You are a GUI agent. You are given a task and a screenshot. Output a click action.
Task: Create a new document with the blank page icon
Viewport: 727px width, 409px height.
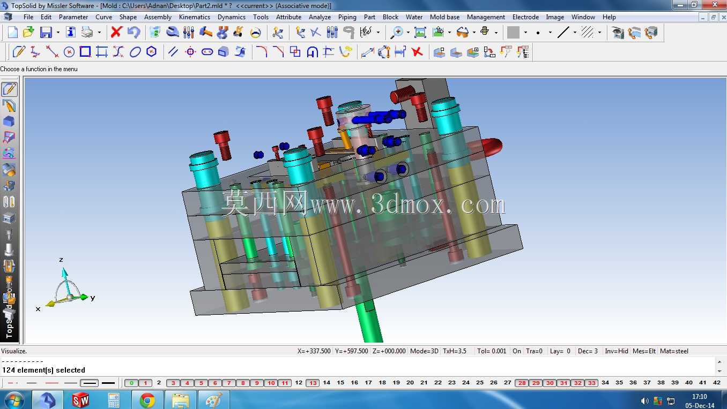pos(12,33)
